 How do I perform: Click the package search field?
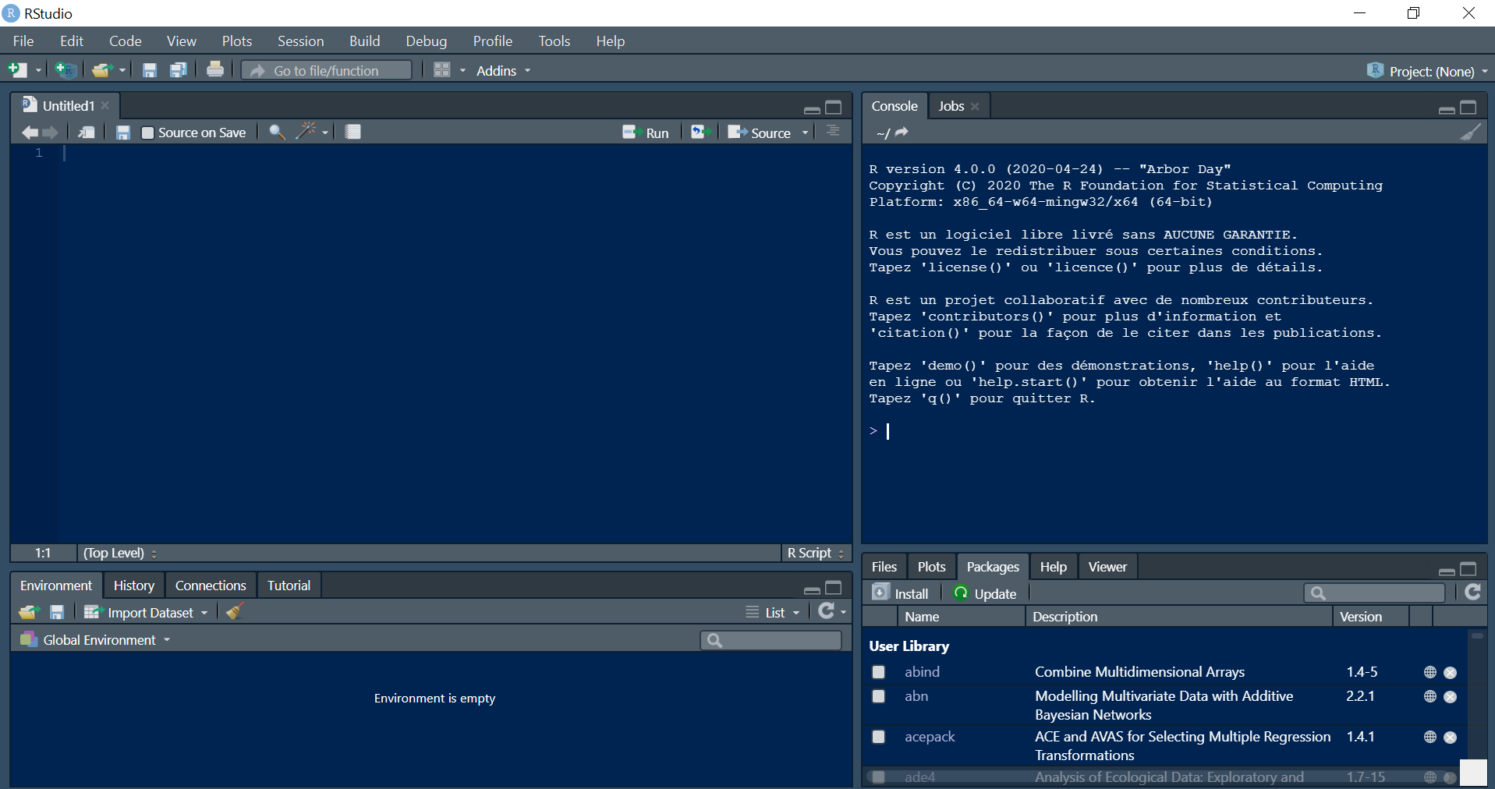(1376, 593)
